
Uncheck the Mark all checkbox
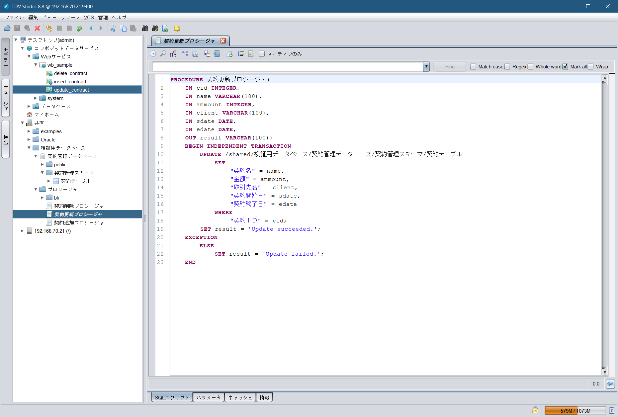click(x=566, y=67)
